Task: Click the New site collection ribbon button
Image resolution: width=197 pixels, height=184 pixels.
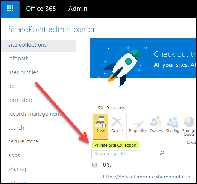Action: pos(101,127)
